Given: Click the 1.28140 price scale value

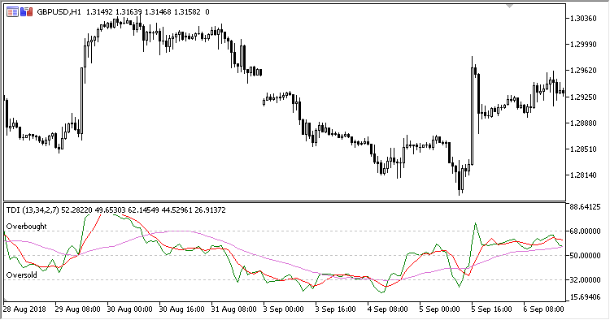Looking at the screenshot, I should tap(583, 175).
